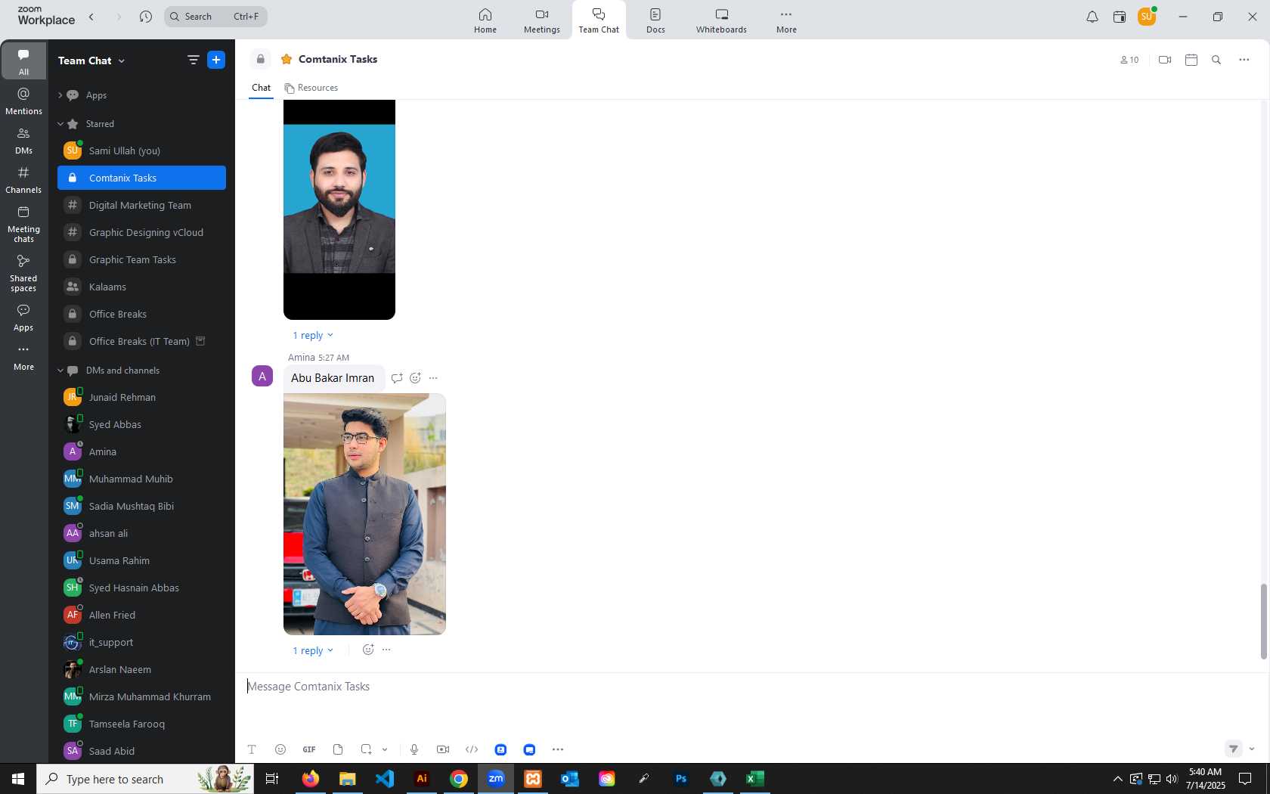Open the Abu Bakar Imran photo thumbnail
The width and height of the screenshot is (1270, 794).
point(364,514)
